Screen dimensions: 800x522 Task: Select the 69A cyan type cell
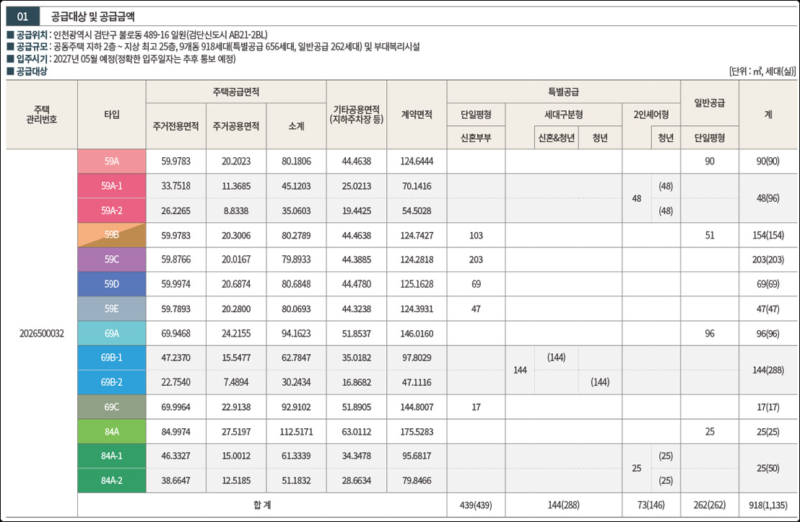(112, 333)
